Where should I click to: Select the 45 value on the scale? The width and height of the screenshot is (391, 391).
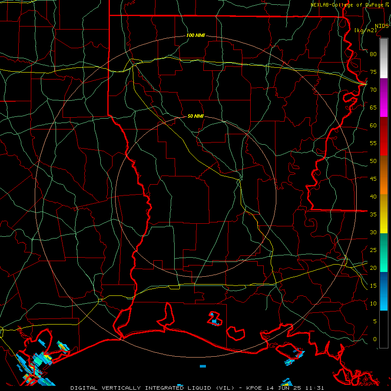tap(373, 179)
